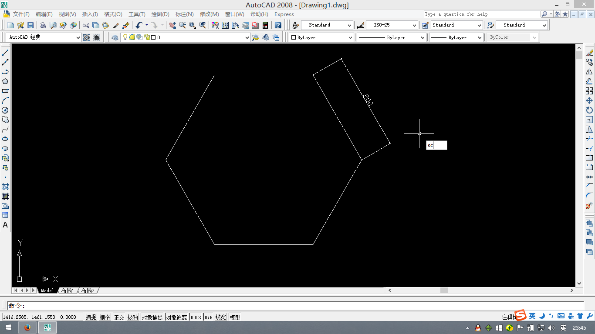Toggle 正交 ortho mode
Screen dimensions: 595x334
[x=119, y=317]
